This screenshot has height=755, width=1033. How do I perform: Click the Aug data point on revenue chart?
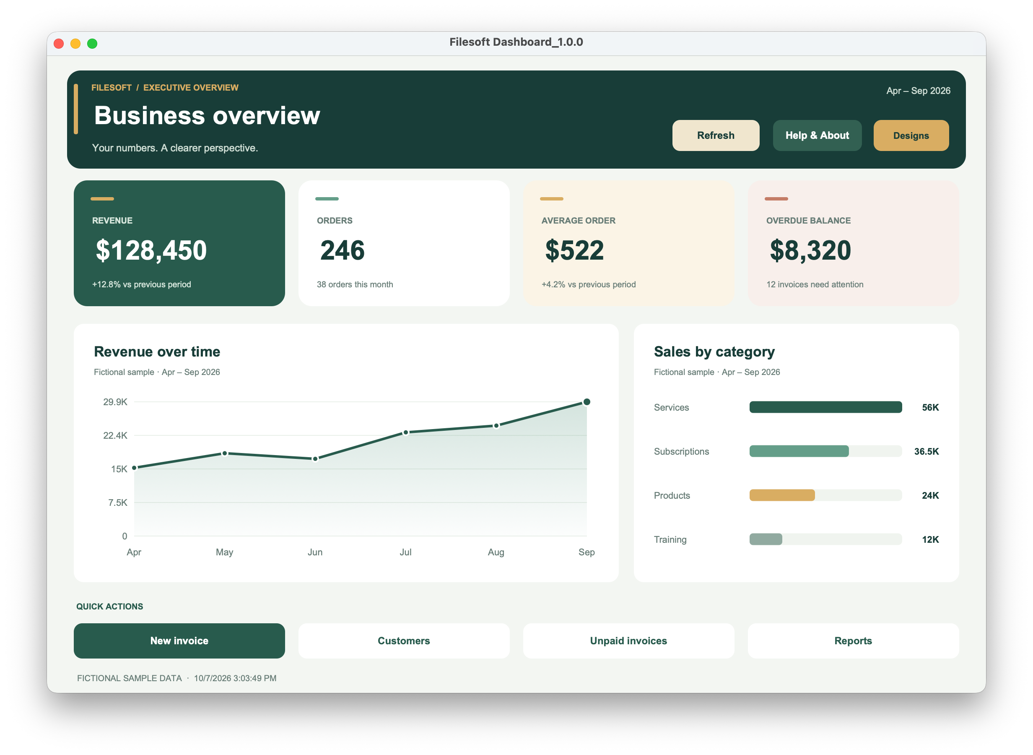click(x=496, y=426)
